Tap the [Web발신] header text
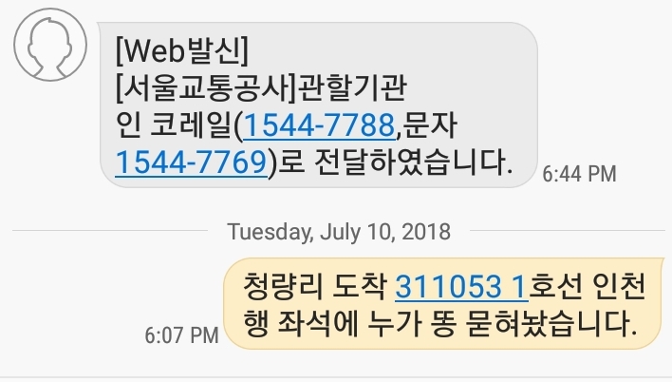 coord(182,50)
